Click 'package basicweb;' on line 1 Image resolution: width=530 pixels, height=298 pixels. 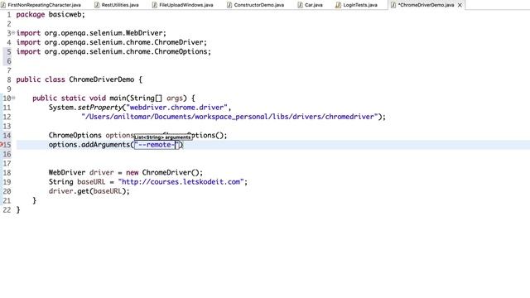pyautogui.click(x=51, y=15)
